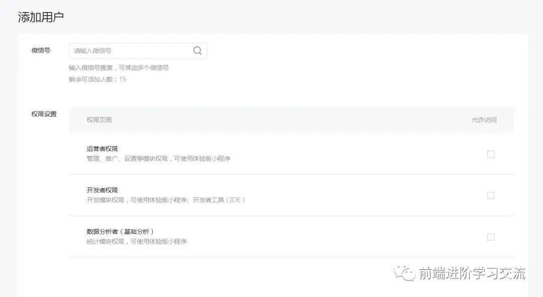The image size is (543, 297).
Task: Click the WeChat logo in the watermark
Action: tap(405, 273)
